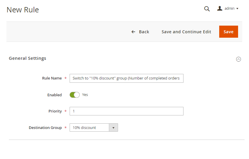This screenshot has height=159, width=249.
Task: Click the left arrow beside Back
Action: coord(133,32)
